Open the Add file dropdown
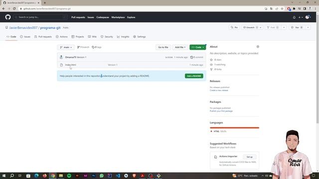 coord(180,47)
